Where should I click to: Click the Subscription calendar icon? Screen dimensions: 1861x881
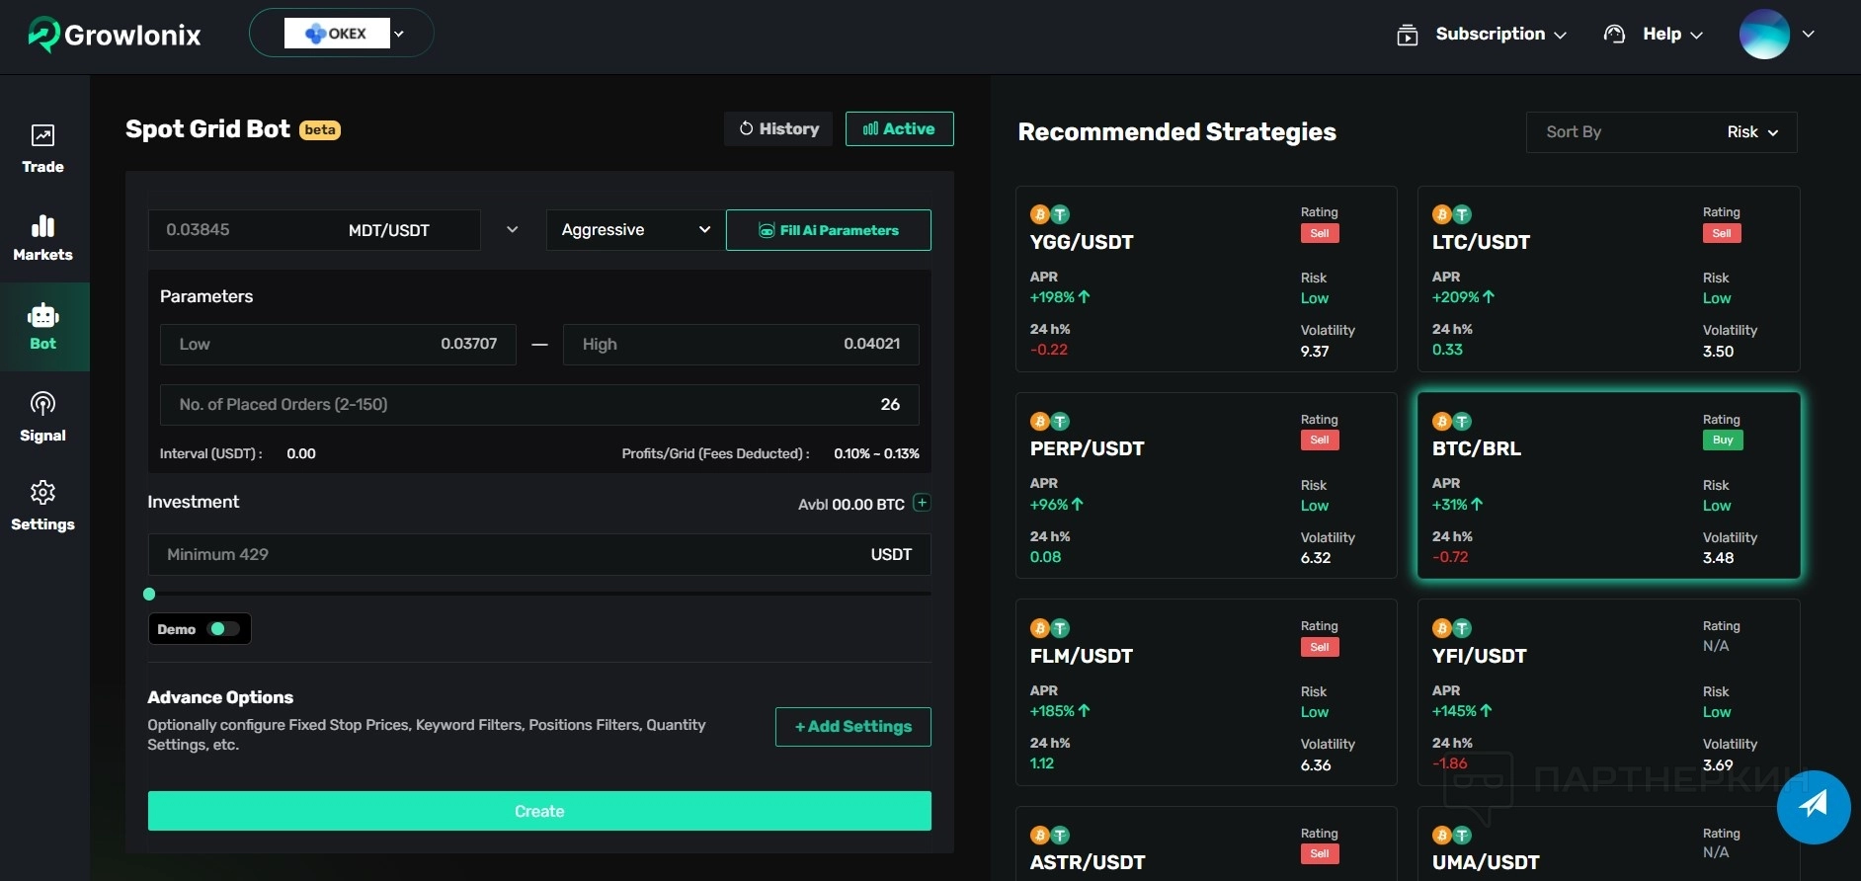[1408, 35]
